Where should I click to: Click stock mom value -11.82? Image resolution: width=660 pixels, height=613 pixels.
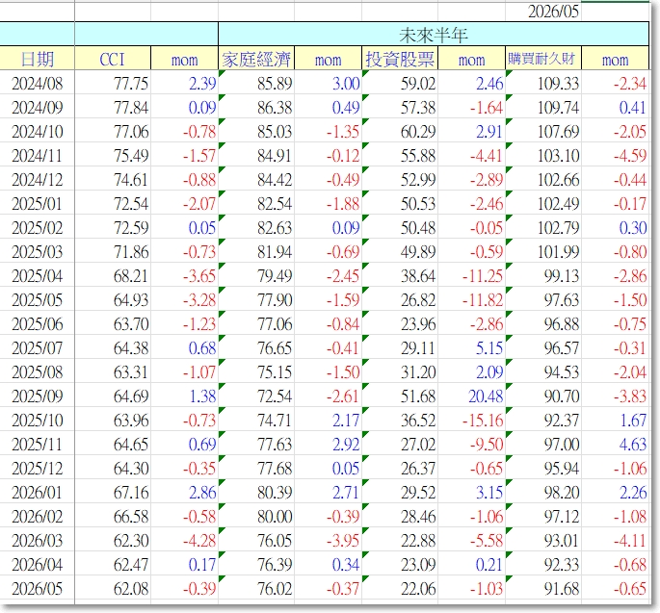click(471, 299)
